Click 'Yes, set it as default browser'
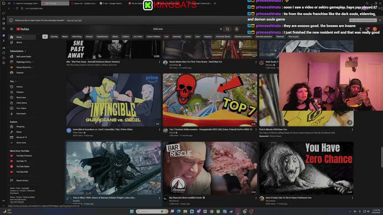This screenshot has width=383, height=215. (363, 20)
